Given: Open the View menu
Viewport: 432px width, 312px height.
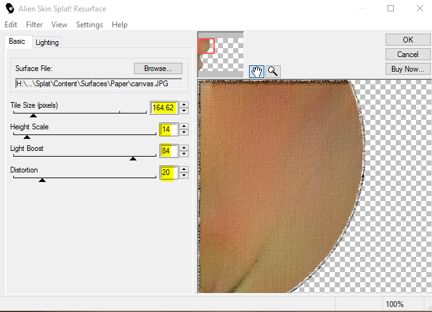Looking at the screenshot, I should pyautogui.click(x=59, y=25).
